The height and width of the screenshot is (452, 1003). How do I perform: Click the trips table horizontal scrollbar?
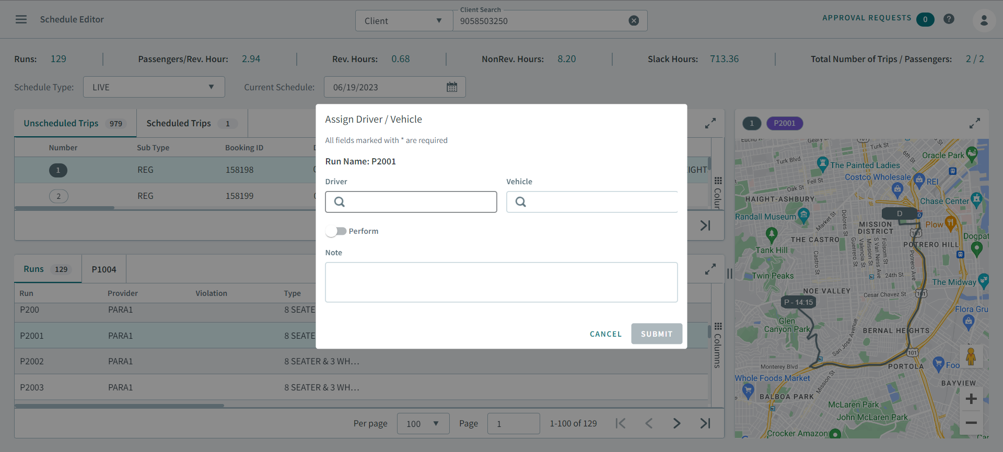coord(64,208)
